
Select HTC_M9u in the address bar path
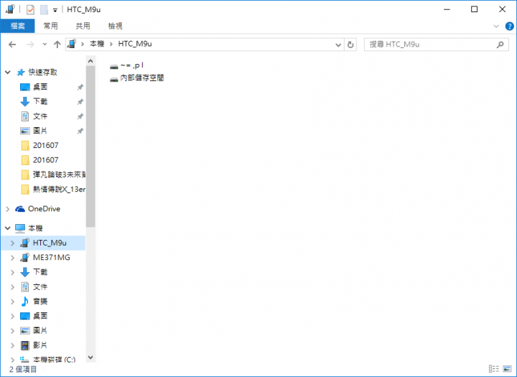pos(135,44)
